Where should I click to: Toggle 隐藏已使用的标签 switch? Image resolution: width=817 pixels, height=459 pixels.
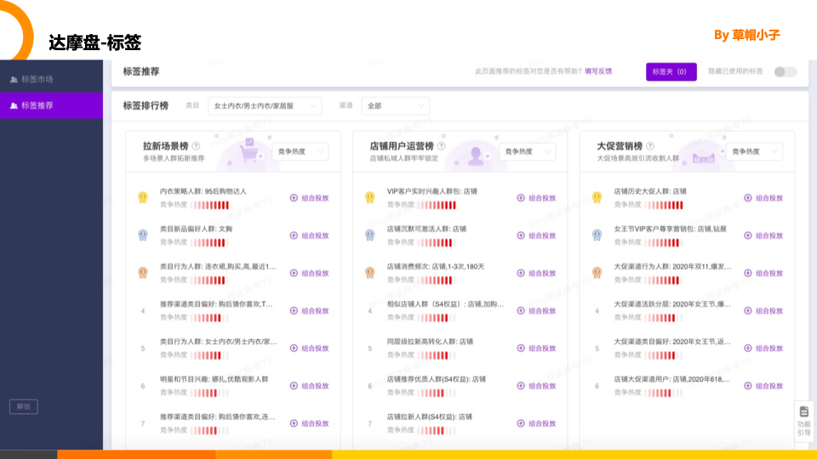point(786,71)
